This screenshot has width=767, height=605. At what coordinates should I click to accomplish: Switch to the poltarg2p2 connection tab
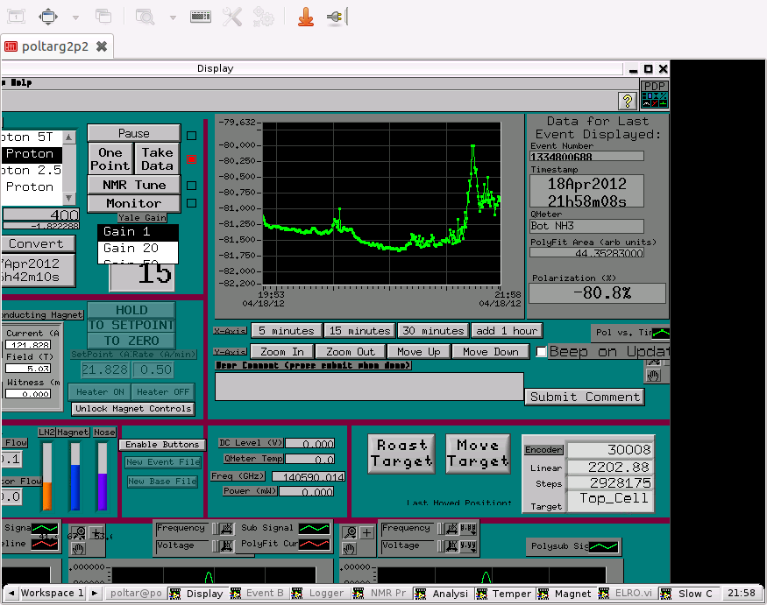tap(55, 46)
